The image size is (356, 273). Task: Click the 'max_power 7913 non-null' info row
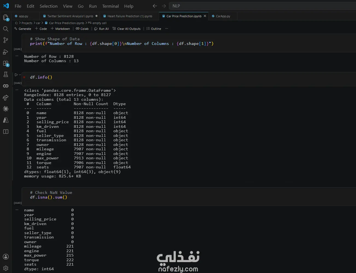pyautogui.click(x=77, y=158)
